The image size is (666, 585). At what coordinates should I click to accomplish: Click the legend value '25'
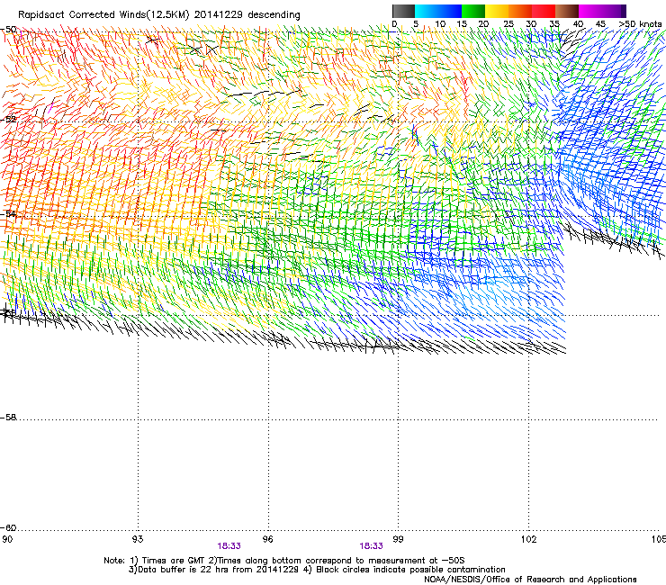[x=508, y=24]
